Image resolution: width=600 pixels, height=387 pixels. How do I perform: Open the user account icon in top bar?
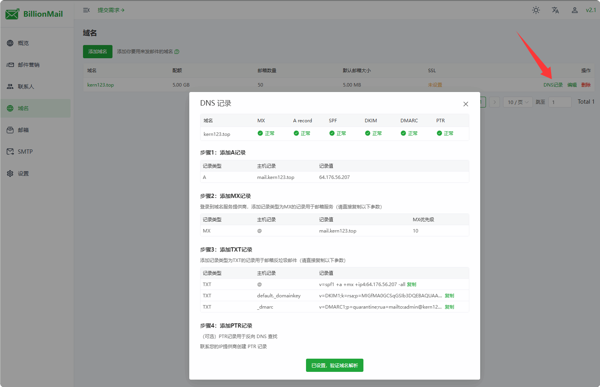pos(574,10)
